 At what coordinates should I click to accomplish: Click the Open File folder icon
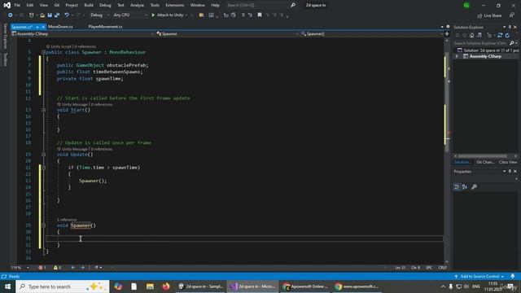click(42, 15)
